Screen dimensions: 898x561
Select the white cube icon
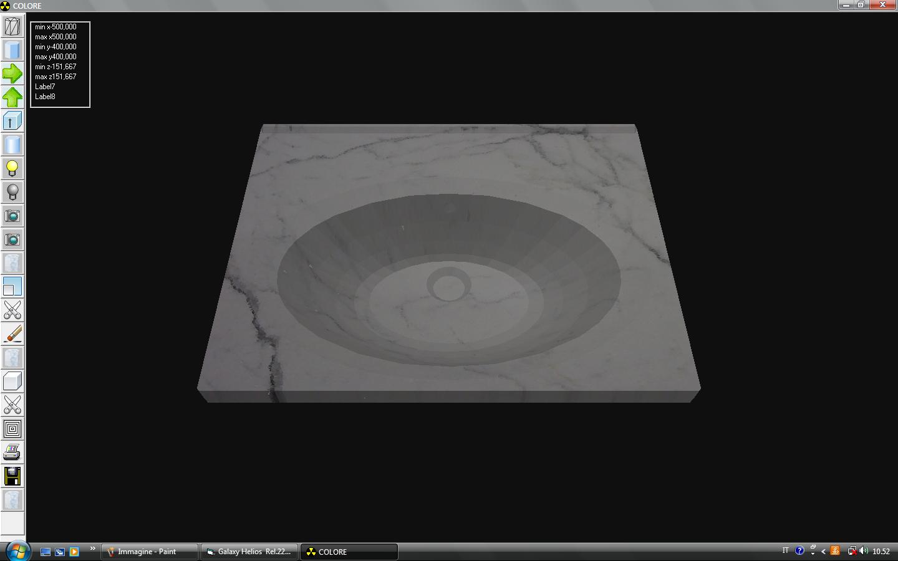pos(12,381)
